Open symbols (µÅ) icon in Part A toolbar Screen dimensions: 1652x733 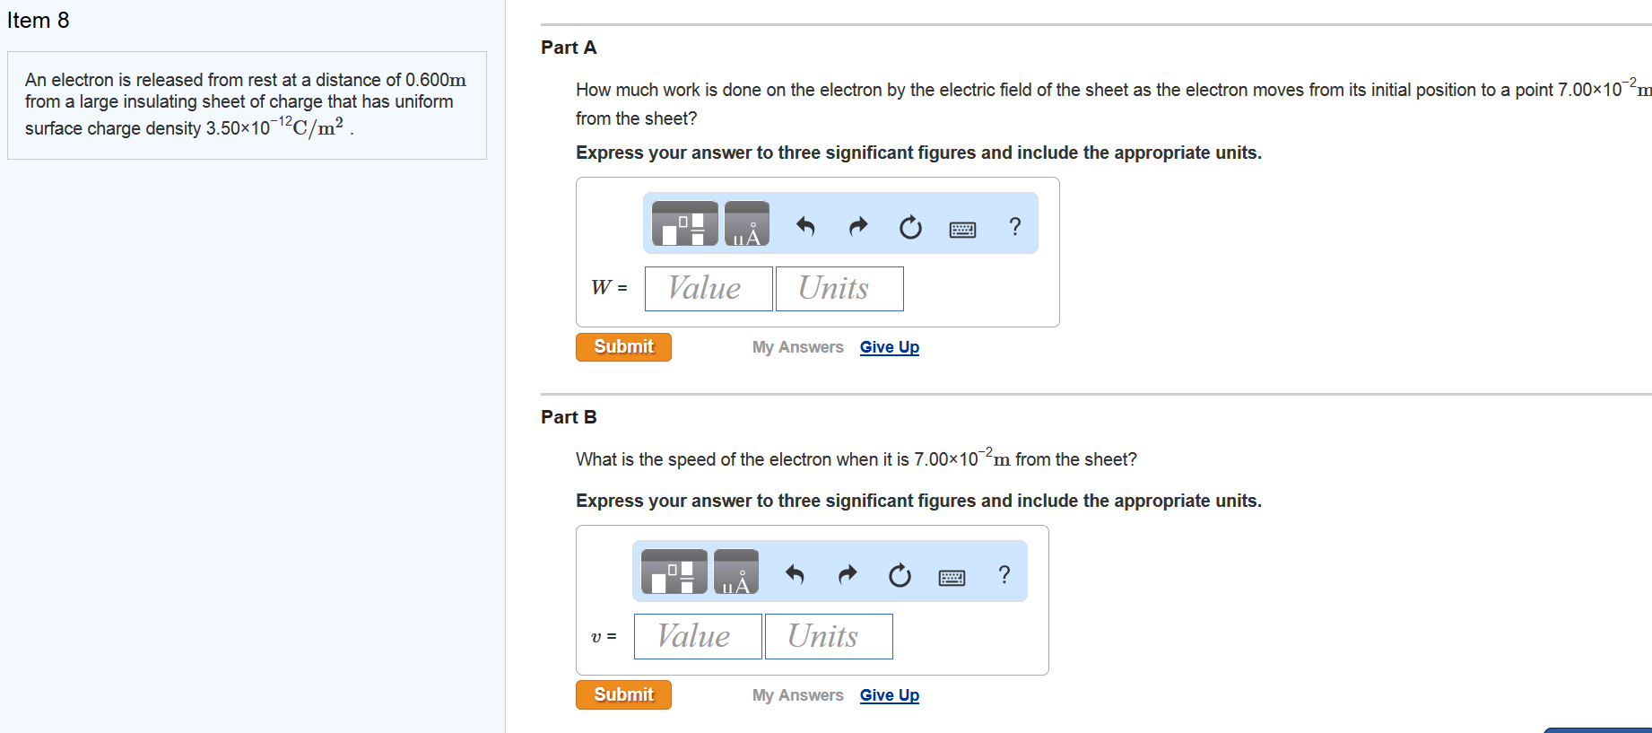coord(746,223)
